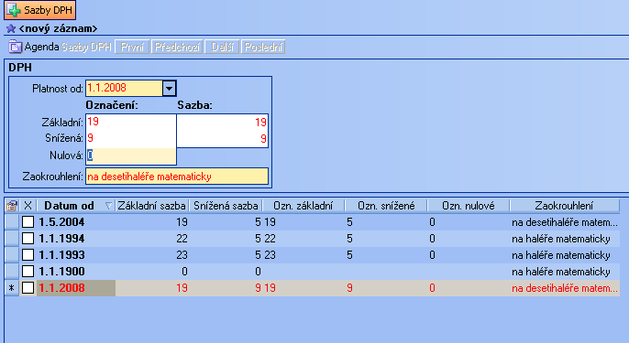Click the Snížená sazba value field
Image resolution: width=629 pixels, height=343 pixels.
[222, 138]
